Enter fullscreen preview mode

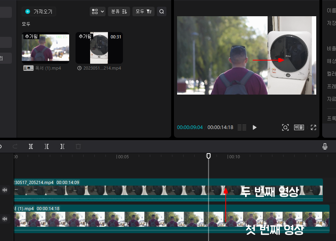pyautogui.click(x=313, y=127)
